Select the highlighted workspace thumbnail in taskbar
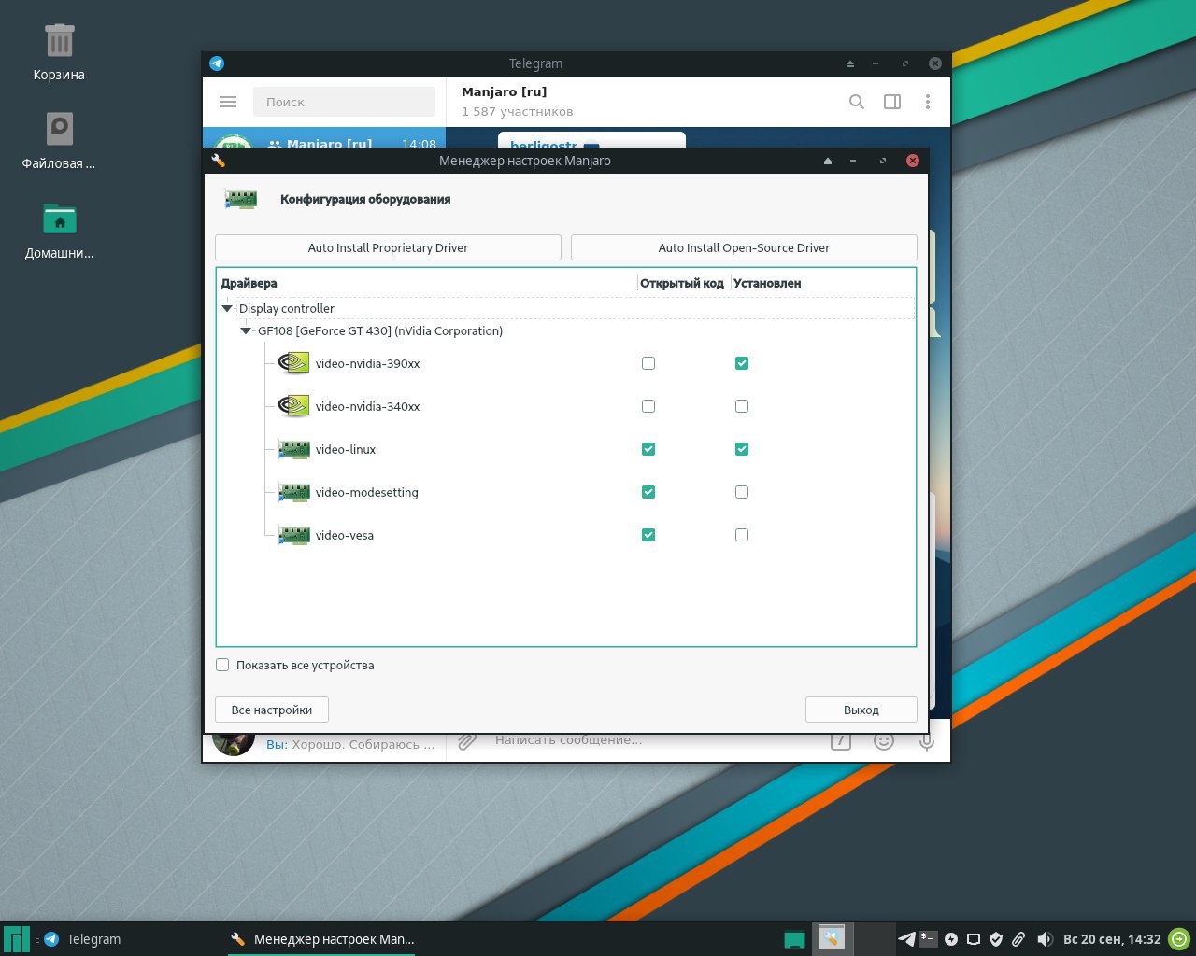 832,937
